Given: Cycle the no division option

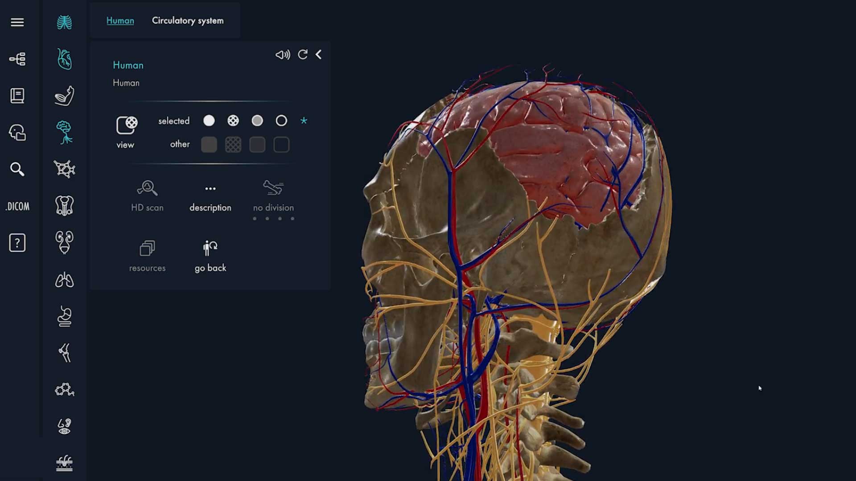Looking at the screenshot, I should tap(273, 196).
